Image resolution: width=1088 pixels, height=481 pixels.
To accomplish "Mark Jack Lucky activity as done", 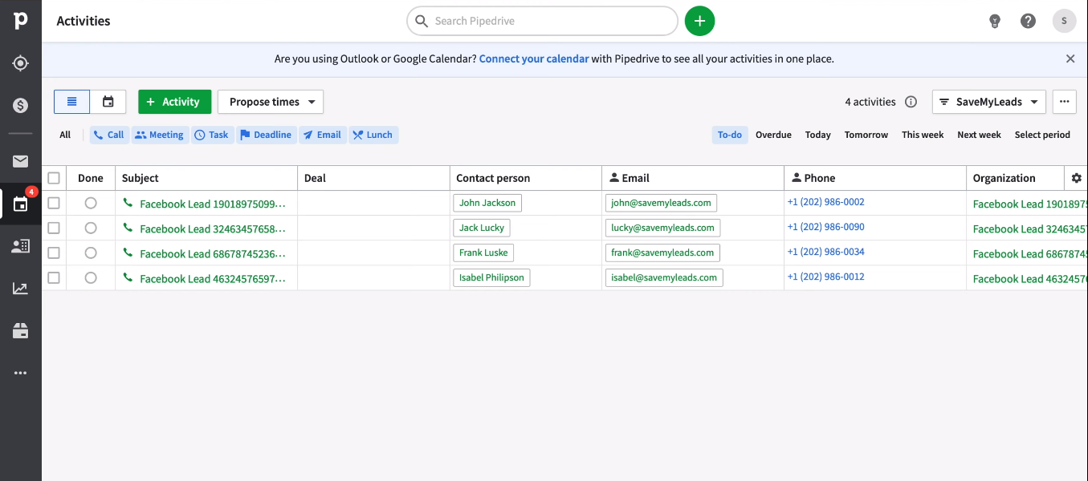I will 91,228.
